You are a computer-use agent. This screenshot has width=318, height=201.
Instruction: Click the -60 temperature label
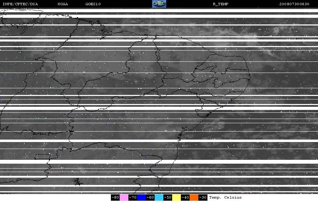(x=150, y=198)
